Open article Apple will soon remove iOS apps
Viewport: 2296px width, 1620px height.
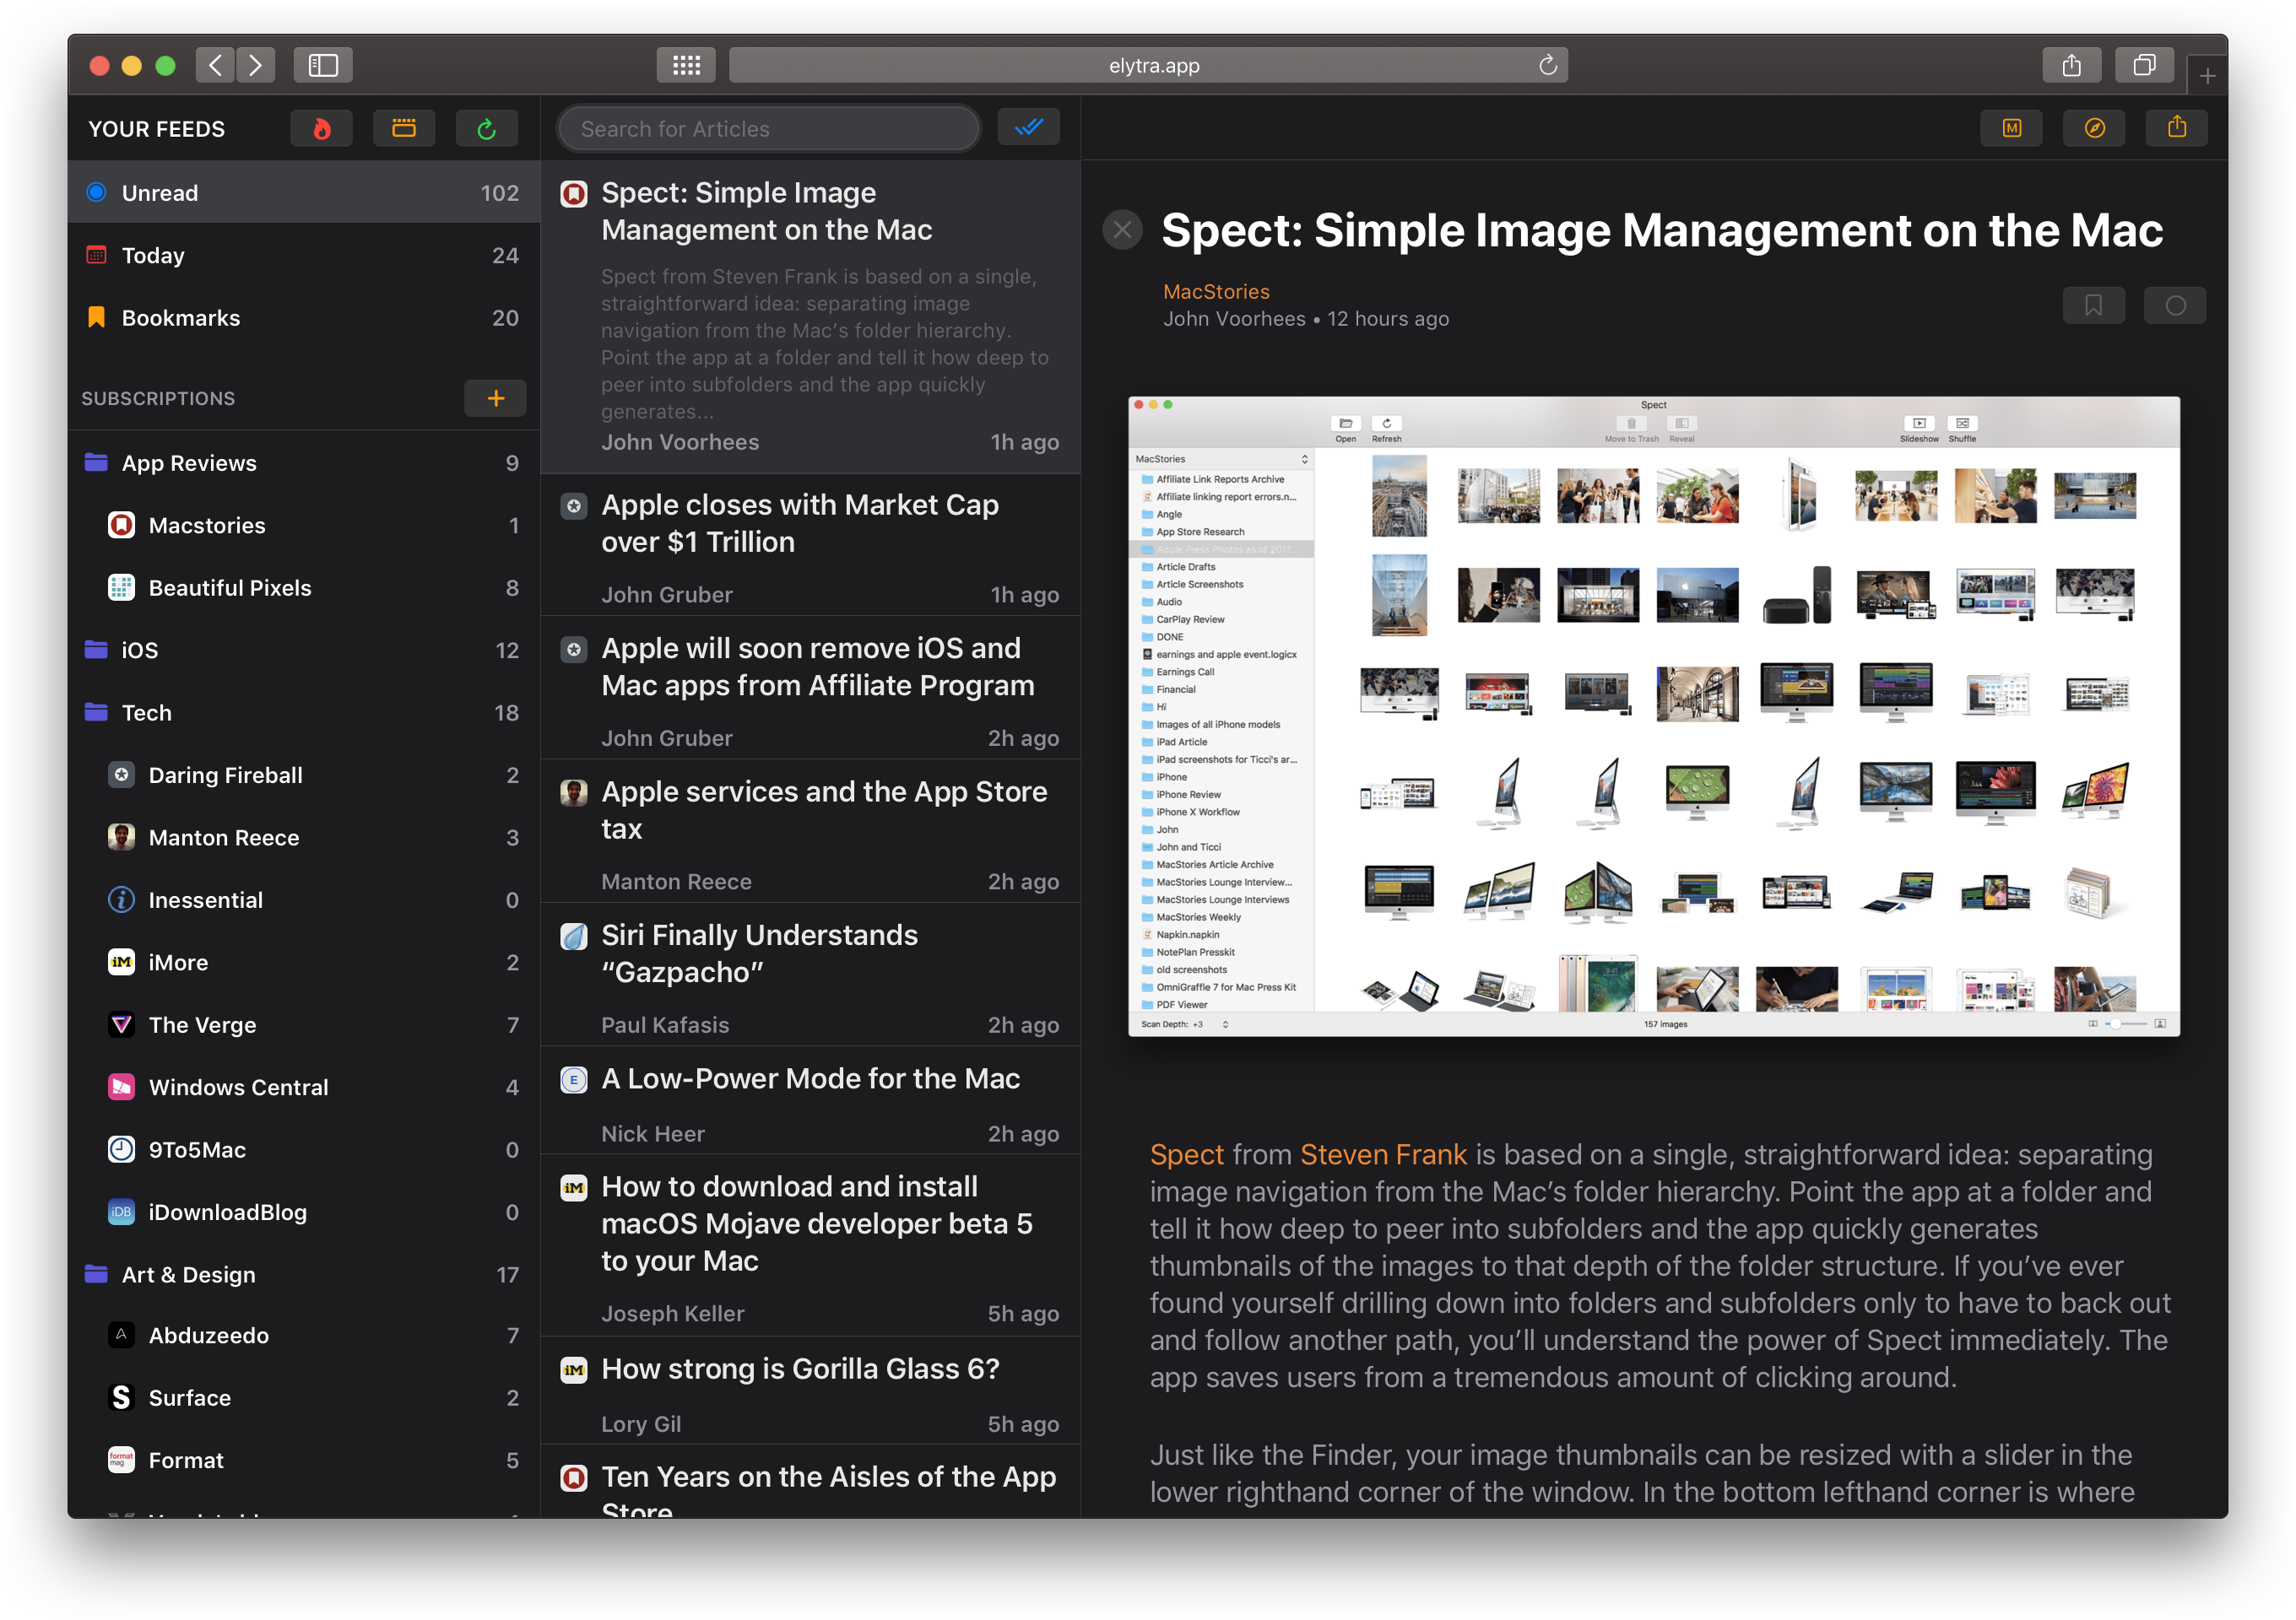coord(811,688)
